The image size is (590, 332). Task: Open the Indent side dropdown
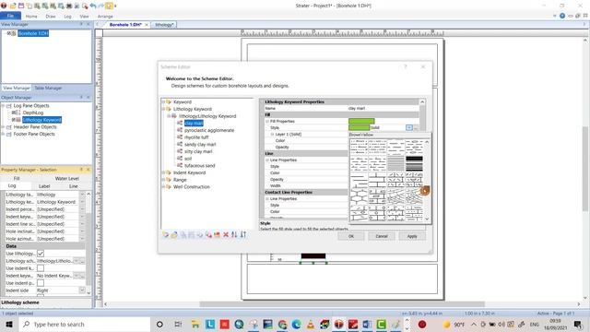point(82,290)
